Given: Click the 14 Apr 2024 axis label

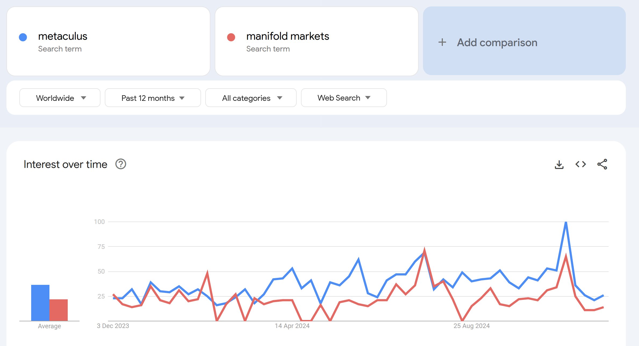Looking at the screenshot, I should point(292,326).
